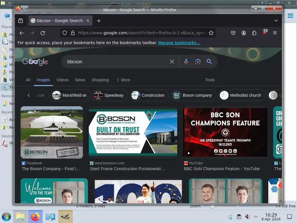Switch to the News tab
The image size is (297, 223).
pos(80,80)
